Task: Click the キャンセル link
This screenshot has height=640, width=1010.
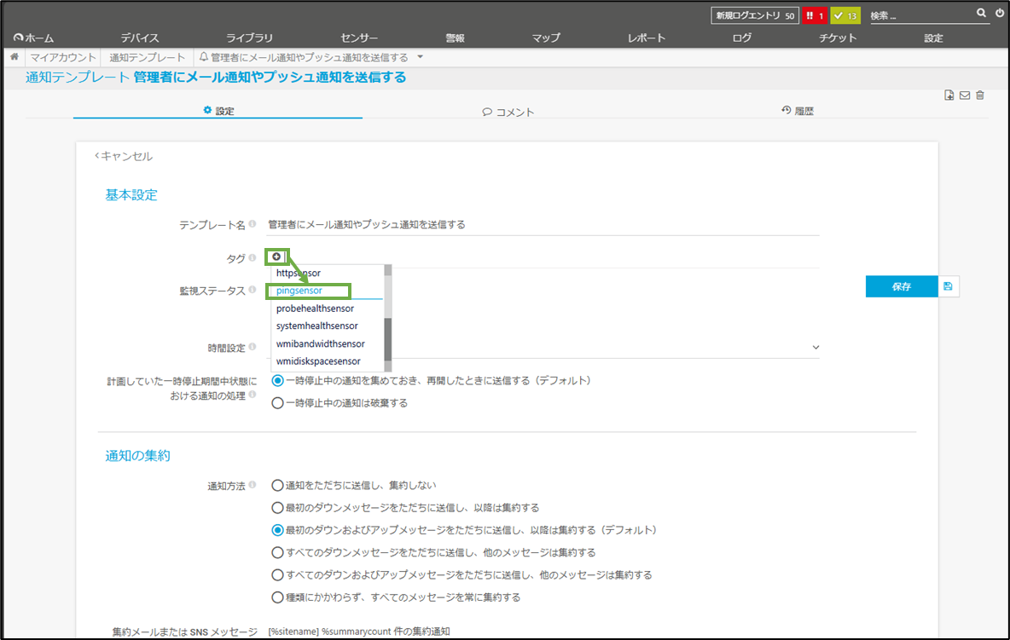Action: point(124,156)
